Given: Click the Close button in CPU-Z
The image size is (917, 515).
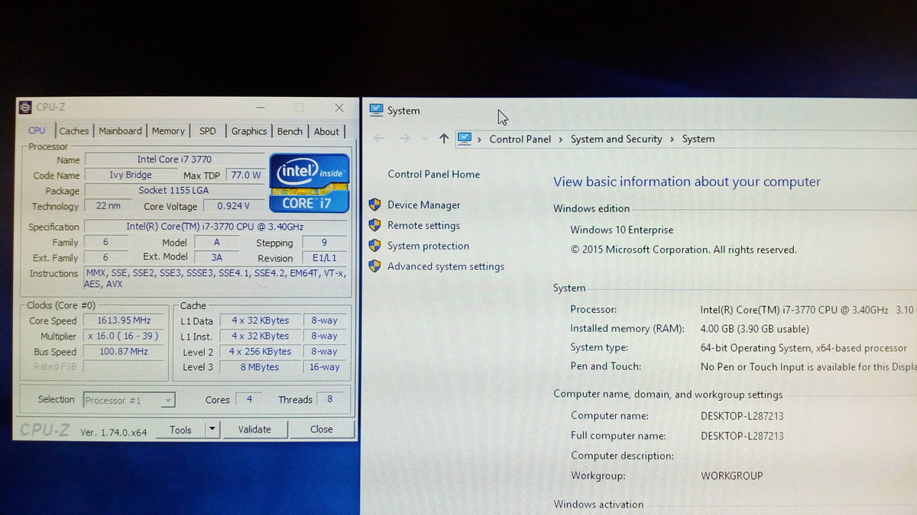Looking at the screenshot, I should [x=322, y=430].
